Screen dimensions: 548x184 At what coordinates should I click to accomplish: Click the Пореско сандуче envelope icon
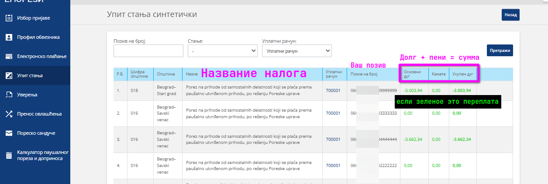click(9, 133)
